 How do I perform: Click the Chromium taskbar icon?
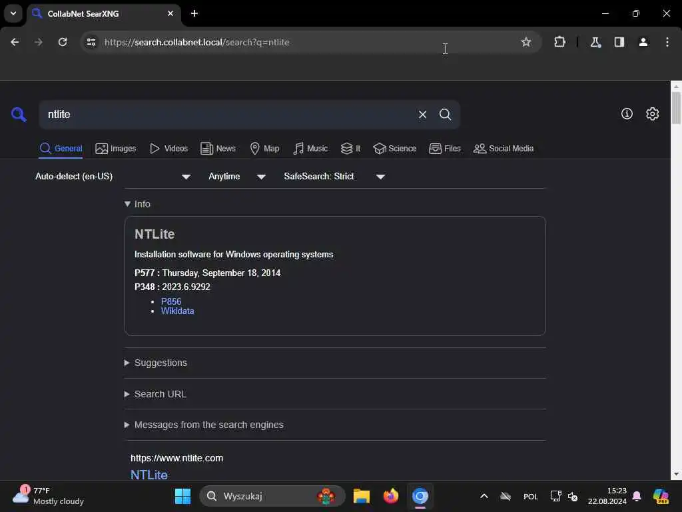[x=420, y=496]
